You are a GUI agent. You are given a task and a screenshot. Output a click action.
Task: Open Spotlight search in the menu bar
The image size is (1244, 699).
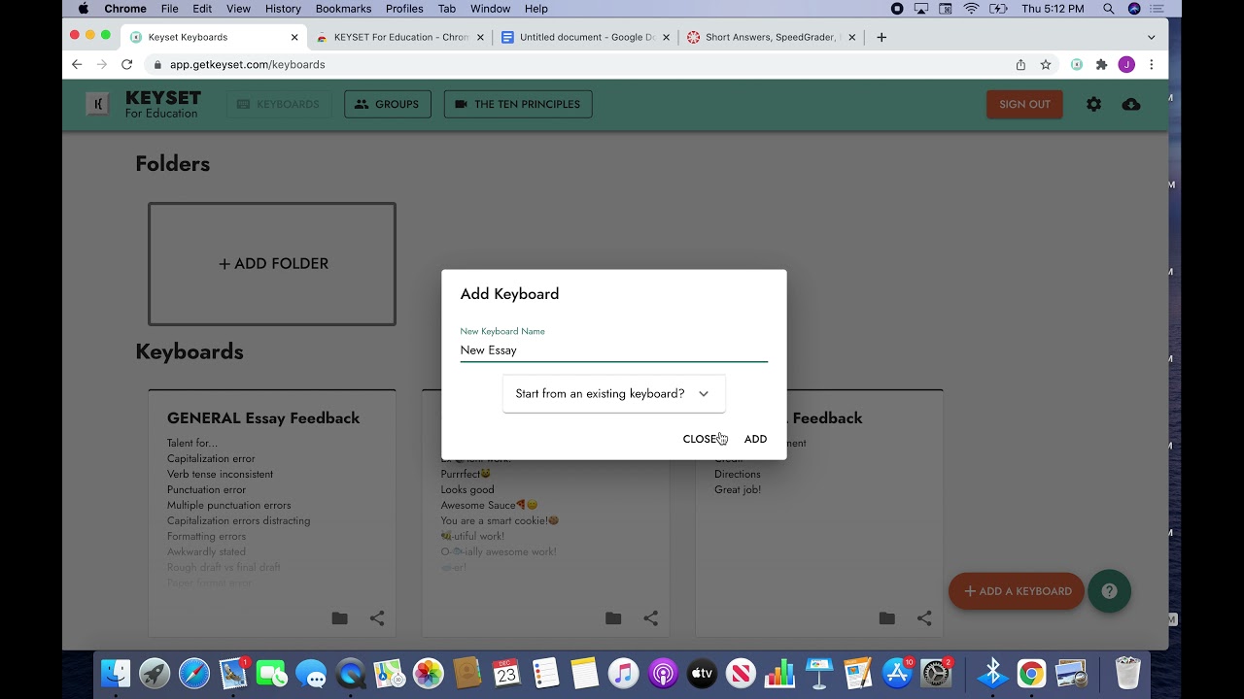tap(1109, 9)
